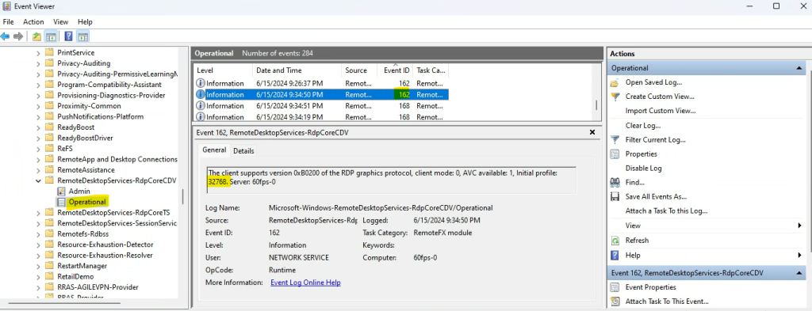The width and height of the screenshot is (812, 311).
Task: Expand the ReadyBoost tree node
Action: (x=38, y=127)
